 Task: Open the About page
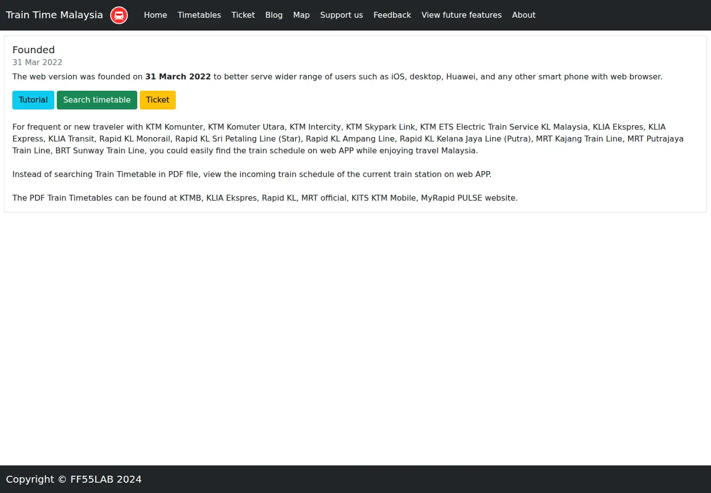[x=524, y=15]
